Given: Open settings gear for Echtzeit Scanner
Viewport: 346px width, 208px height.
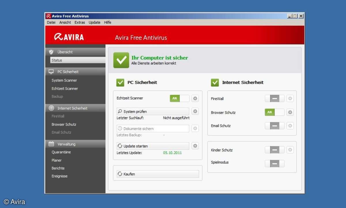Looking at the screenshot, I should click(x=195, y=99).
